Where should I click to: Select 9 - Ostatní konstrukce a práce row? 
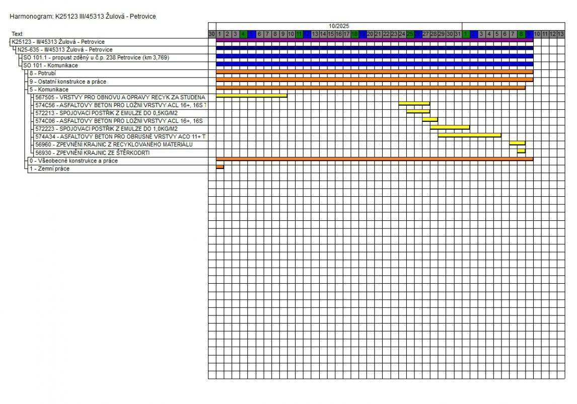[67, 81]
